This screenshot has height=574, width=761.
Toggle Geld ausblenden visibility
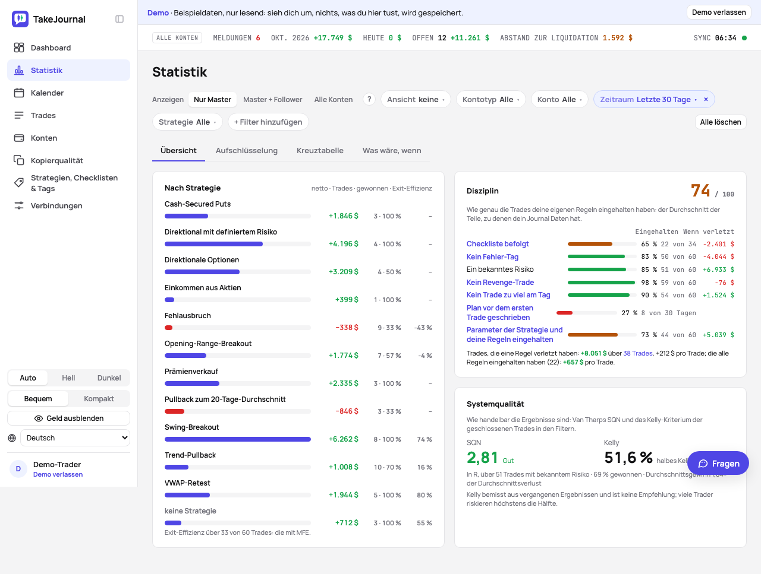[69, 418]
